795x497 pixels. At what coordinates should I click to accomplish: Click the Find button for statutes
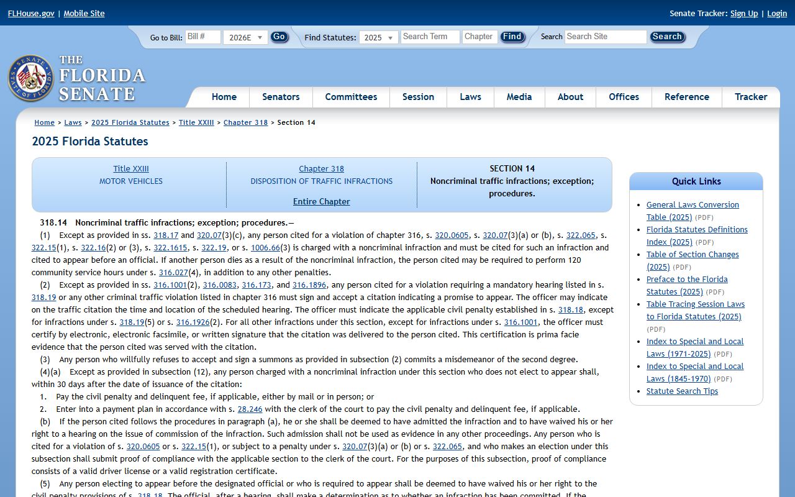pyautogui.click(x=512, y=37)
